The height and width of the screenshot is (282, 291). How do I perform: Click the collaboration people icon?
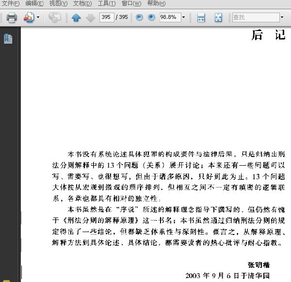(29, 17)
